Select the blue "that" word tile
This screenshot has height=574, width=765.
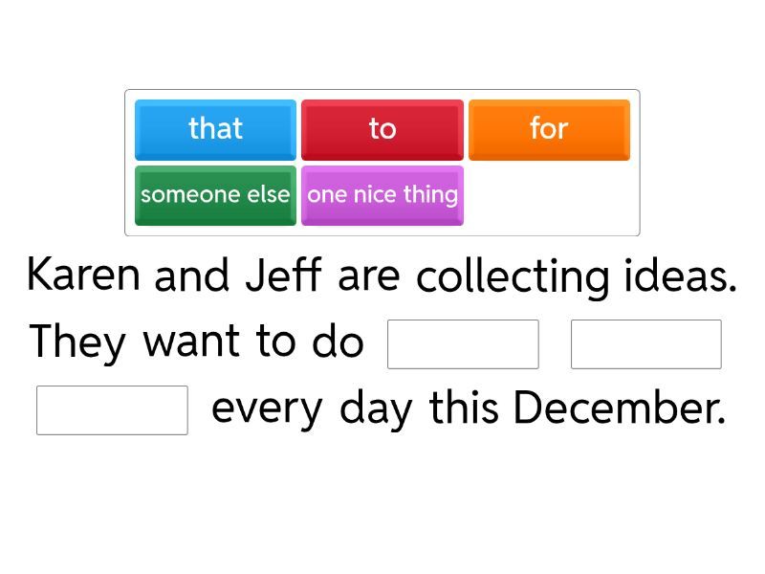pyautogui.click(x=215, y=129)
